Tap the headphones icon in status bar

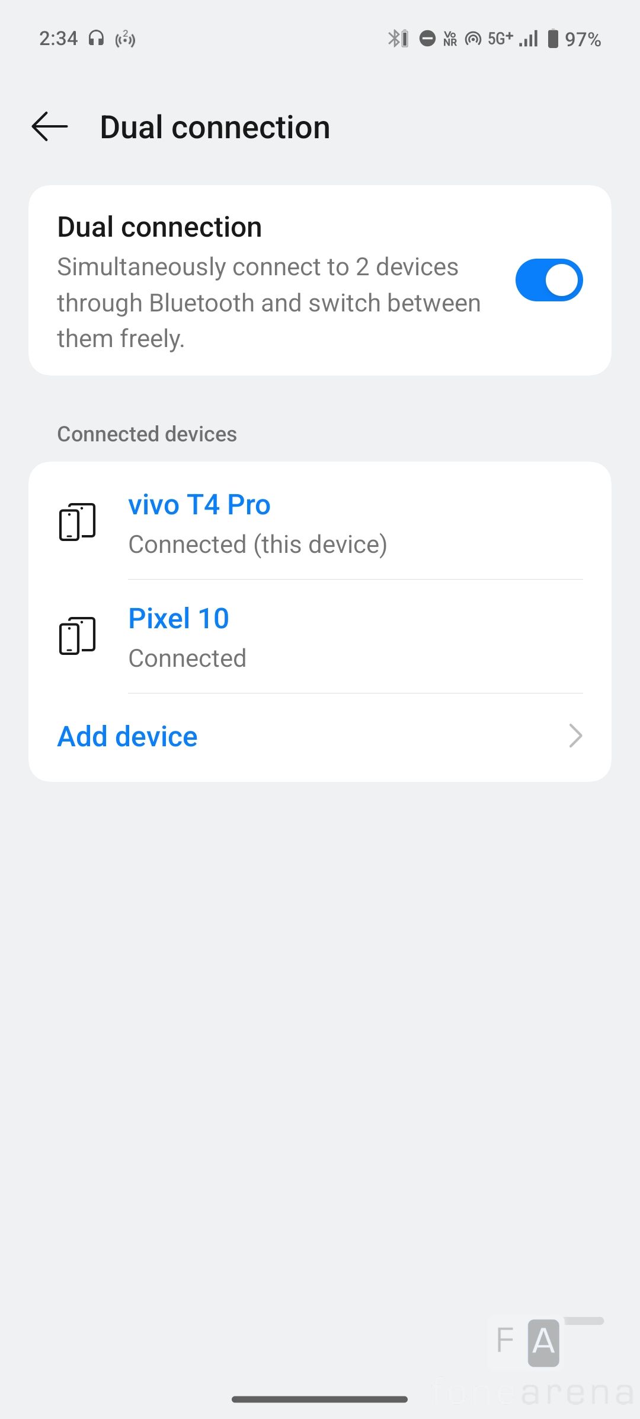pos(96,39)
